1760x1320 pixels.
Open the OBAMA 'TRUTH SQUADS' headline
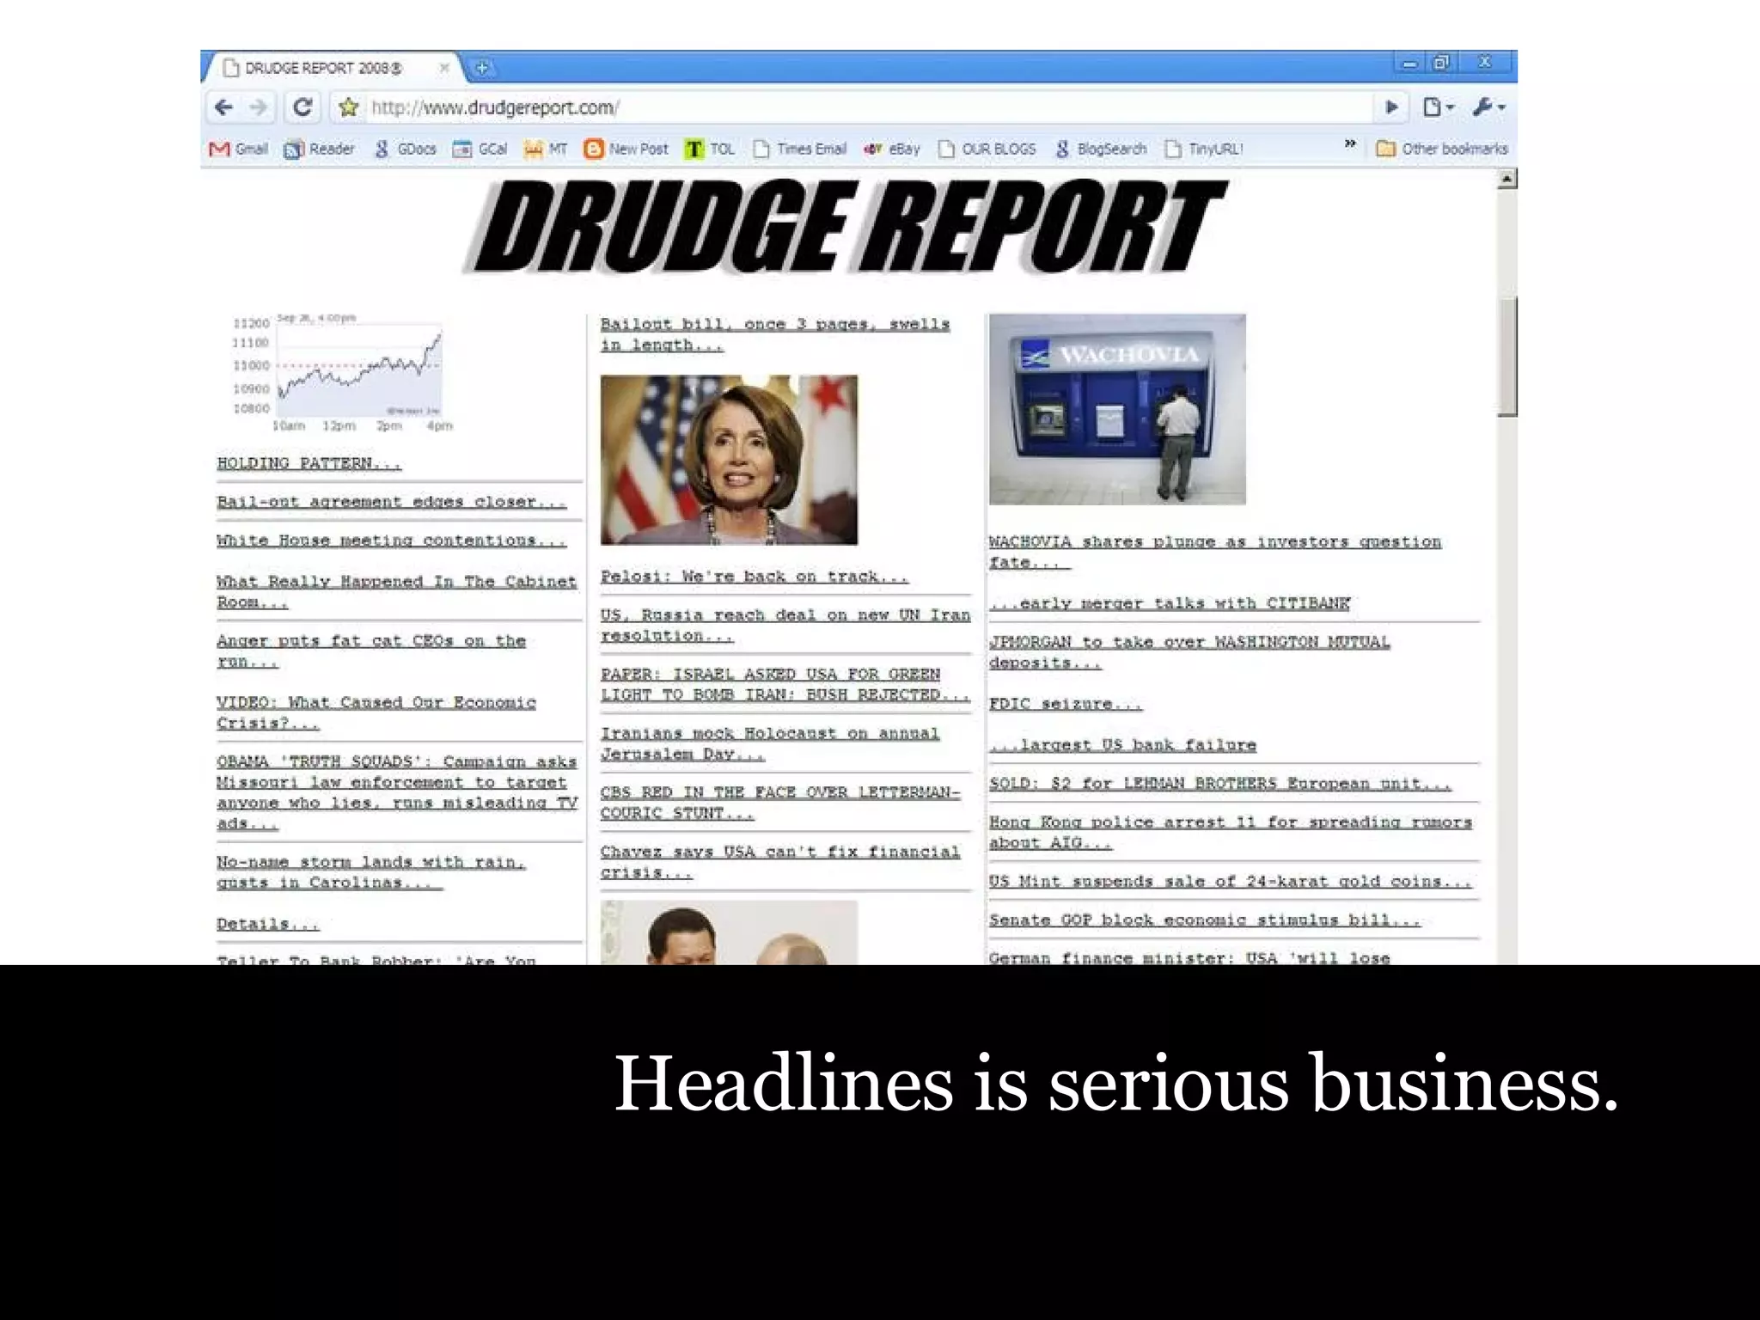coord(397,792)
